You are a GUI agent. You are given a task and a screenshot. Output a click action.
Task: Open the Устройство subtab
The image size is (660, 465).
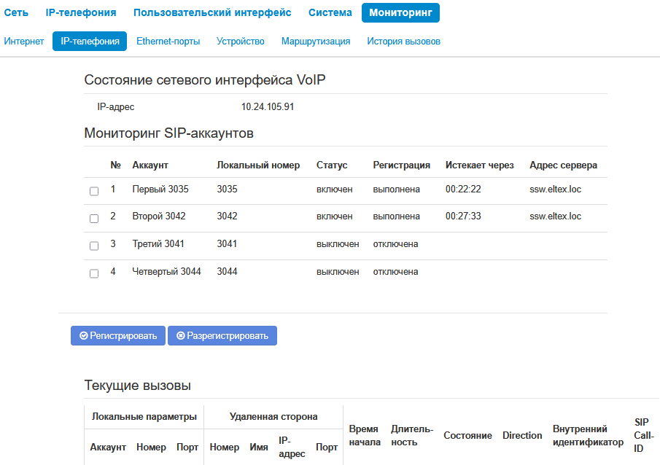click(241, 42)
